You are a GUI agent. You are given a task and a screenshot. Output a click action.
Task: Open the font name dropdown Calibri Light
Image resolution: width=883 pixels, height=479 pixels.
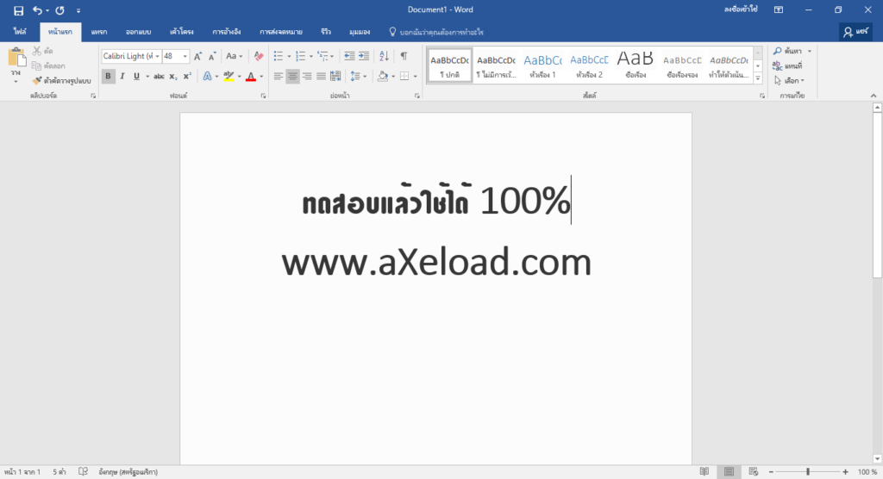[157, 56]
